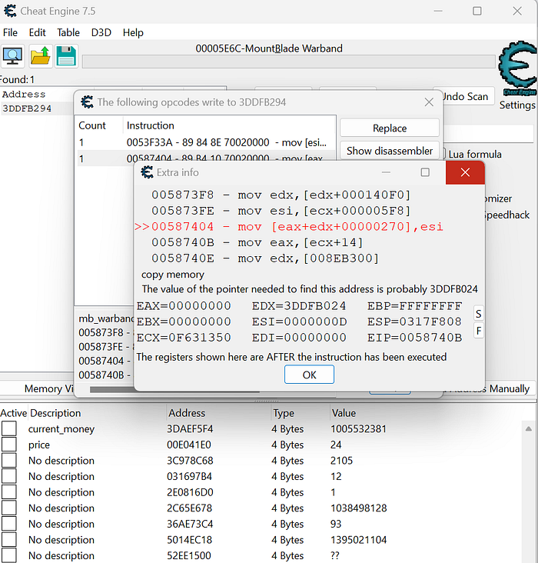The height and width of the screenshot is (563, 538).
Task: Click the open table folder icon
Action: pyautogui.click(x=40, y=56)
